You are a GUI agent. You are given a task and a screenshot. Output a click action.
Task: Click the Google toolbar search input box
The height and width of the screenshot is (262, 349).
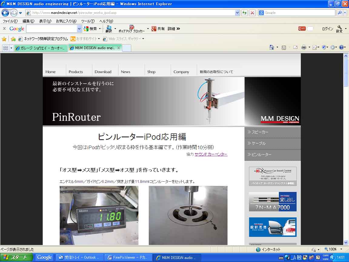tap(52, 29)
